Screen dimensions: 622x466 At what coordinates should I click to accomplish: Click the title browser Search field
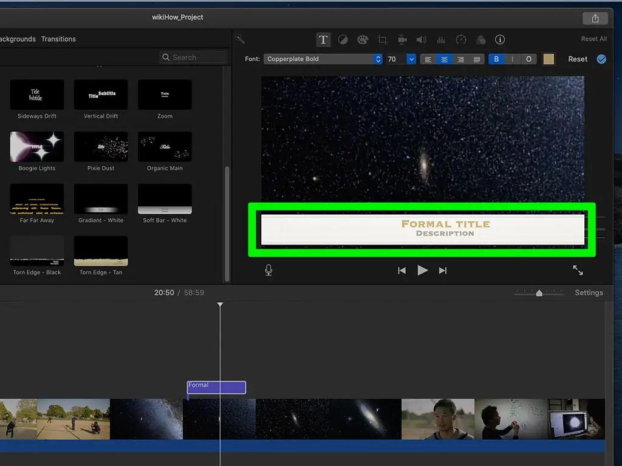[193, 57]
